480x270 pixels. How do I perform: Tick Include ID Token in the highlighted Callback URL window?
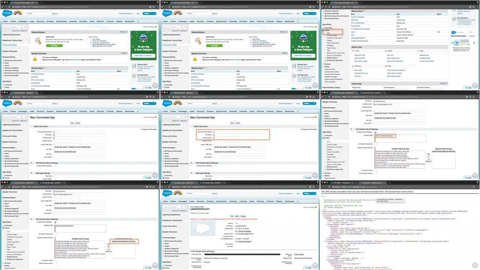376,170
